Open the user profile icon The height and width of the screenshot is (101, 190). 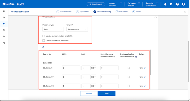[183, 4]
